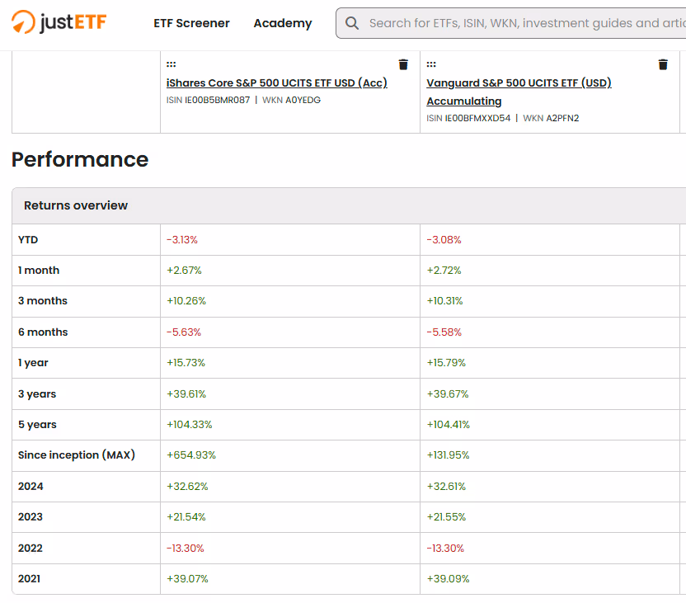Viewport: 686px width, 603px height.
Task: Click Since inception (MAX) row label
Action: point(77,455)
